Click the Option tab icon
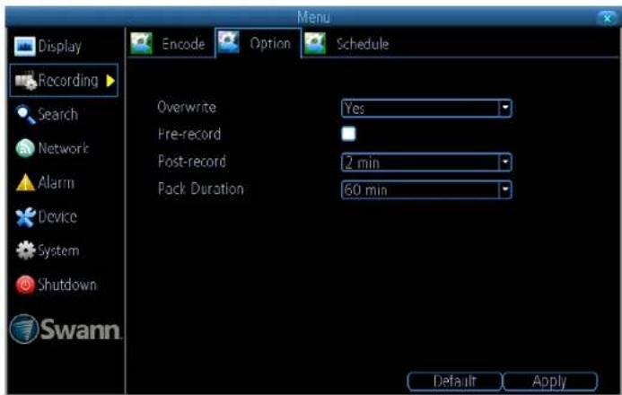This screenshot has width=622, height=395. pos(229,42)
